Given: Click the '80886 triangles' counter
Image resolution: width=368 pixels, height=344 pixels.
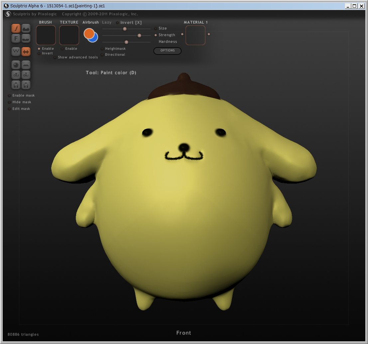Looking at the screenshot, I should click(23, 334).
